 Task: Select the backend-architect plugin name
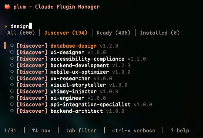coord(77,111)
